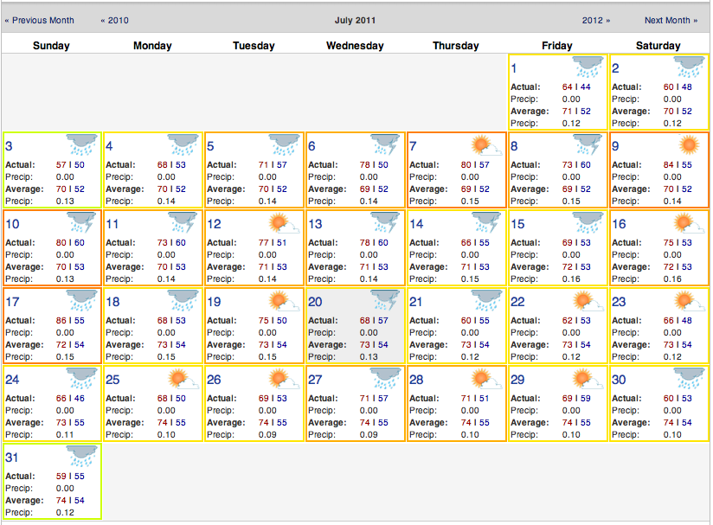The image size is (713, 525).
Task: Open the day 27 date number
Action: (x=315, y=380)
